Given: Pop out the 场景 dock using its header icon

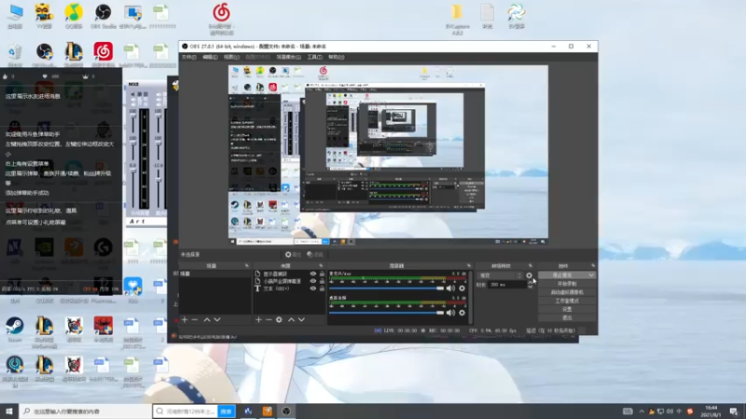Looking at the screenshot, I should [246, 265].
